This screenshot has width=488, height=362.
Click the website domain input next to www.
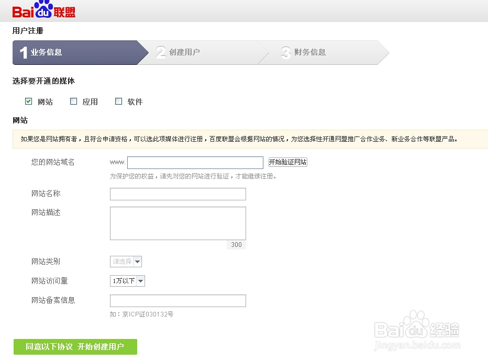pos(195,162)
